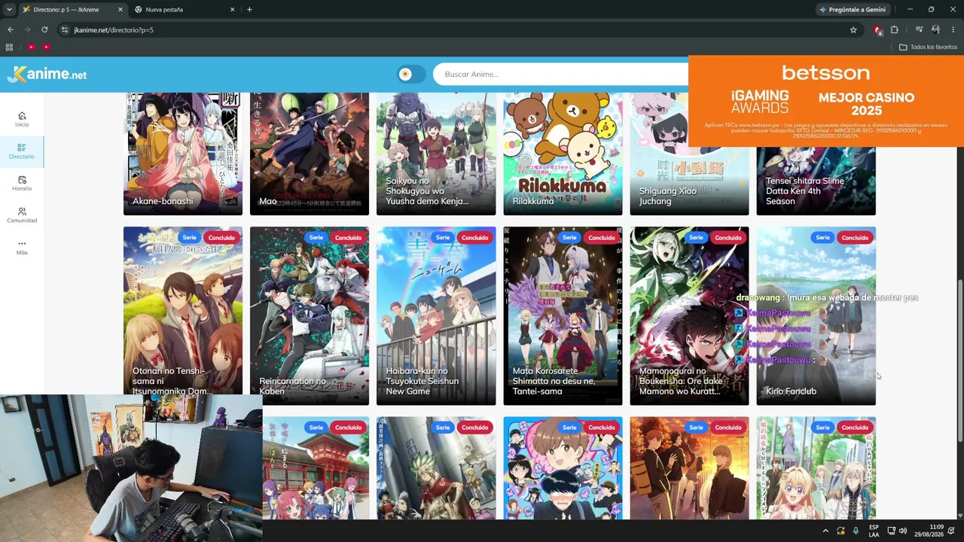The height and width of the screenshot is (542, 964).
Task: Open the Haibara-kun no Tsuyokute Seishun card
Action: [436, 316]
